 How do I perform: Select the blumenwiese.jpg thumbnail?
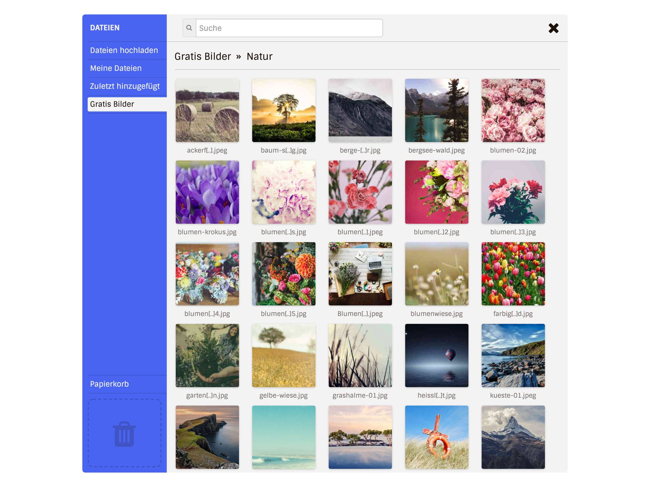[x=437, y=274]
